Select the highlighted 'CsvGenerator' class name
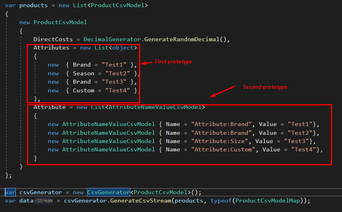This screenshot has height=212, width=342. click(108, 193)
